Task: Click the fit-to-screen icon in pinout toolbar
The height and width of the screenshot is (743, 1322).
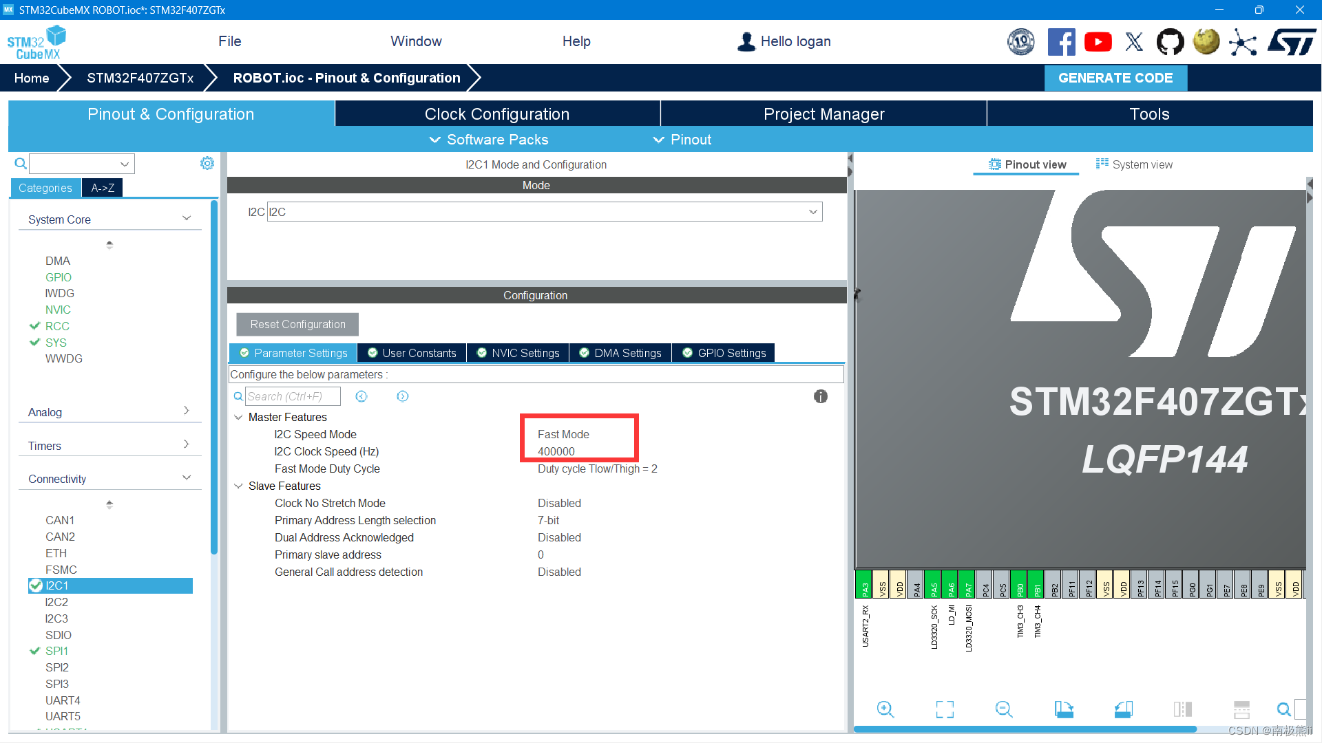Action: [x=945, y=709]
